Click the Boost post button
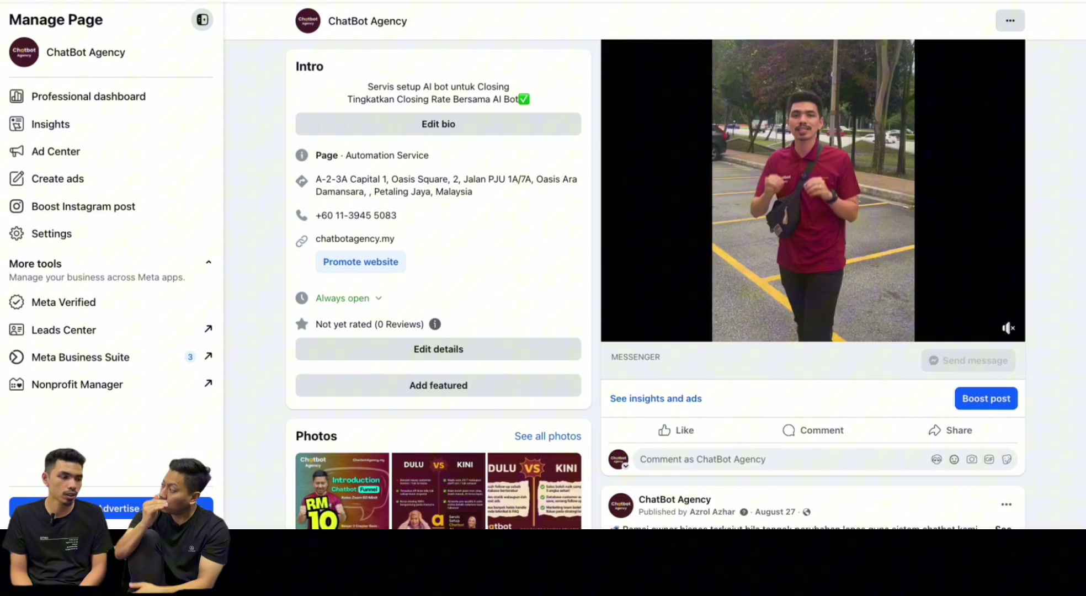Screen dimensions: 1086x596 coord(986,398)
